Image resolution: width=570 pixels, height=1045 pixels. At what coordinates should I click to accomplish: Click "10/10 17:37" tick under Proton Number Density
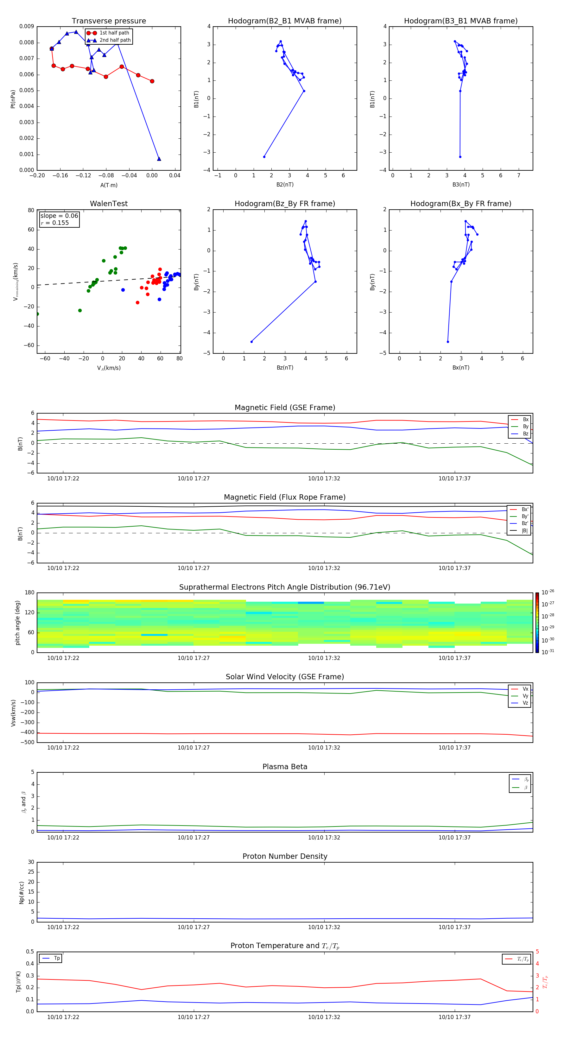pos(454,927)
